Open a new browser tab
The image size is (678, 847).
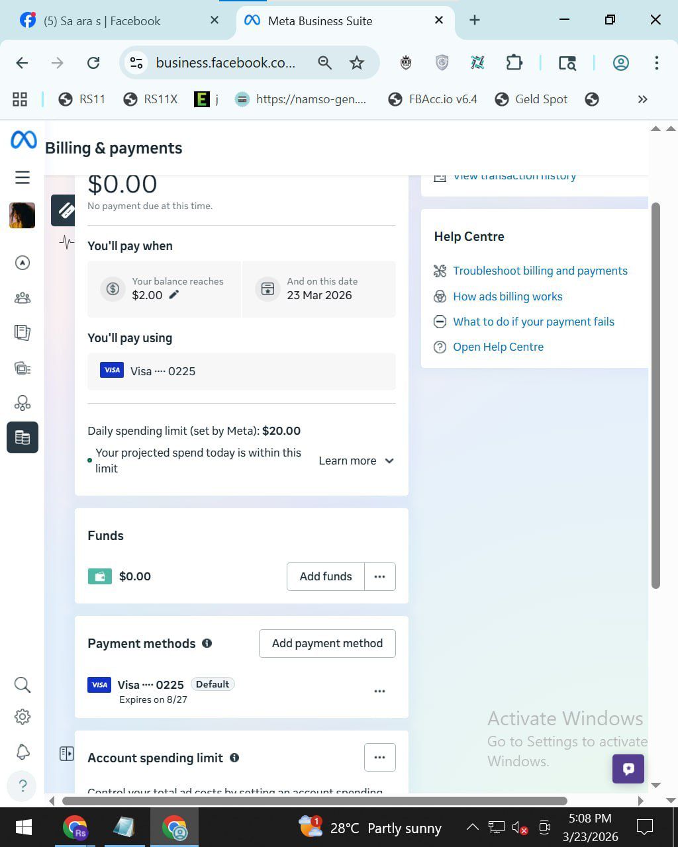tap(475, 21)
